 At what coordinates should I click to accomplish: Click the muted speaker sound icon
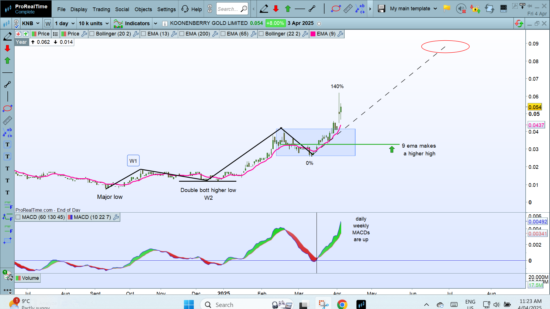(x=461, y=9)
